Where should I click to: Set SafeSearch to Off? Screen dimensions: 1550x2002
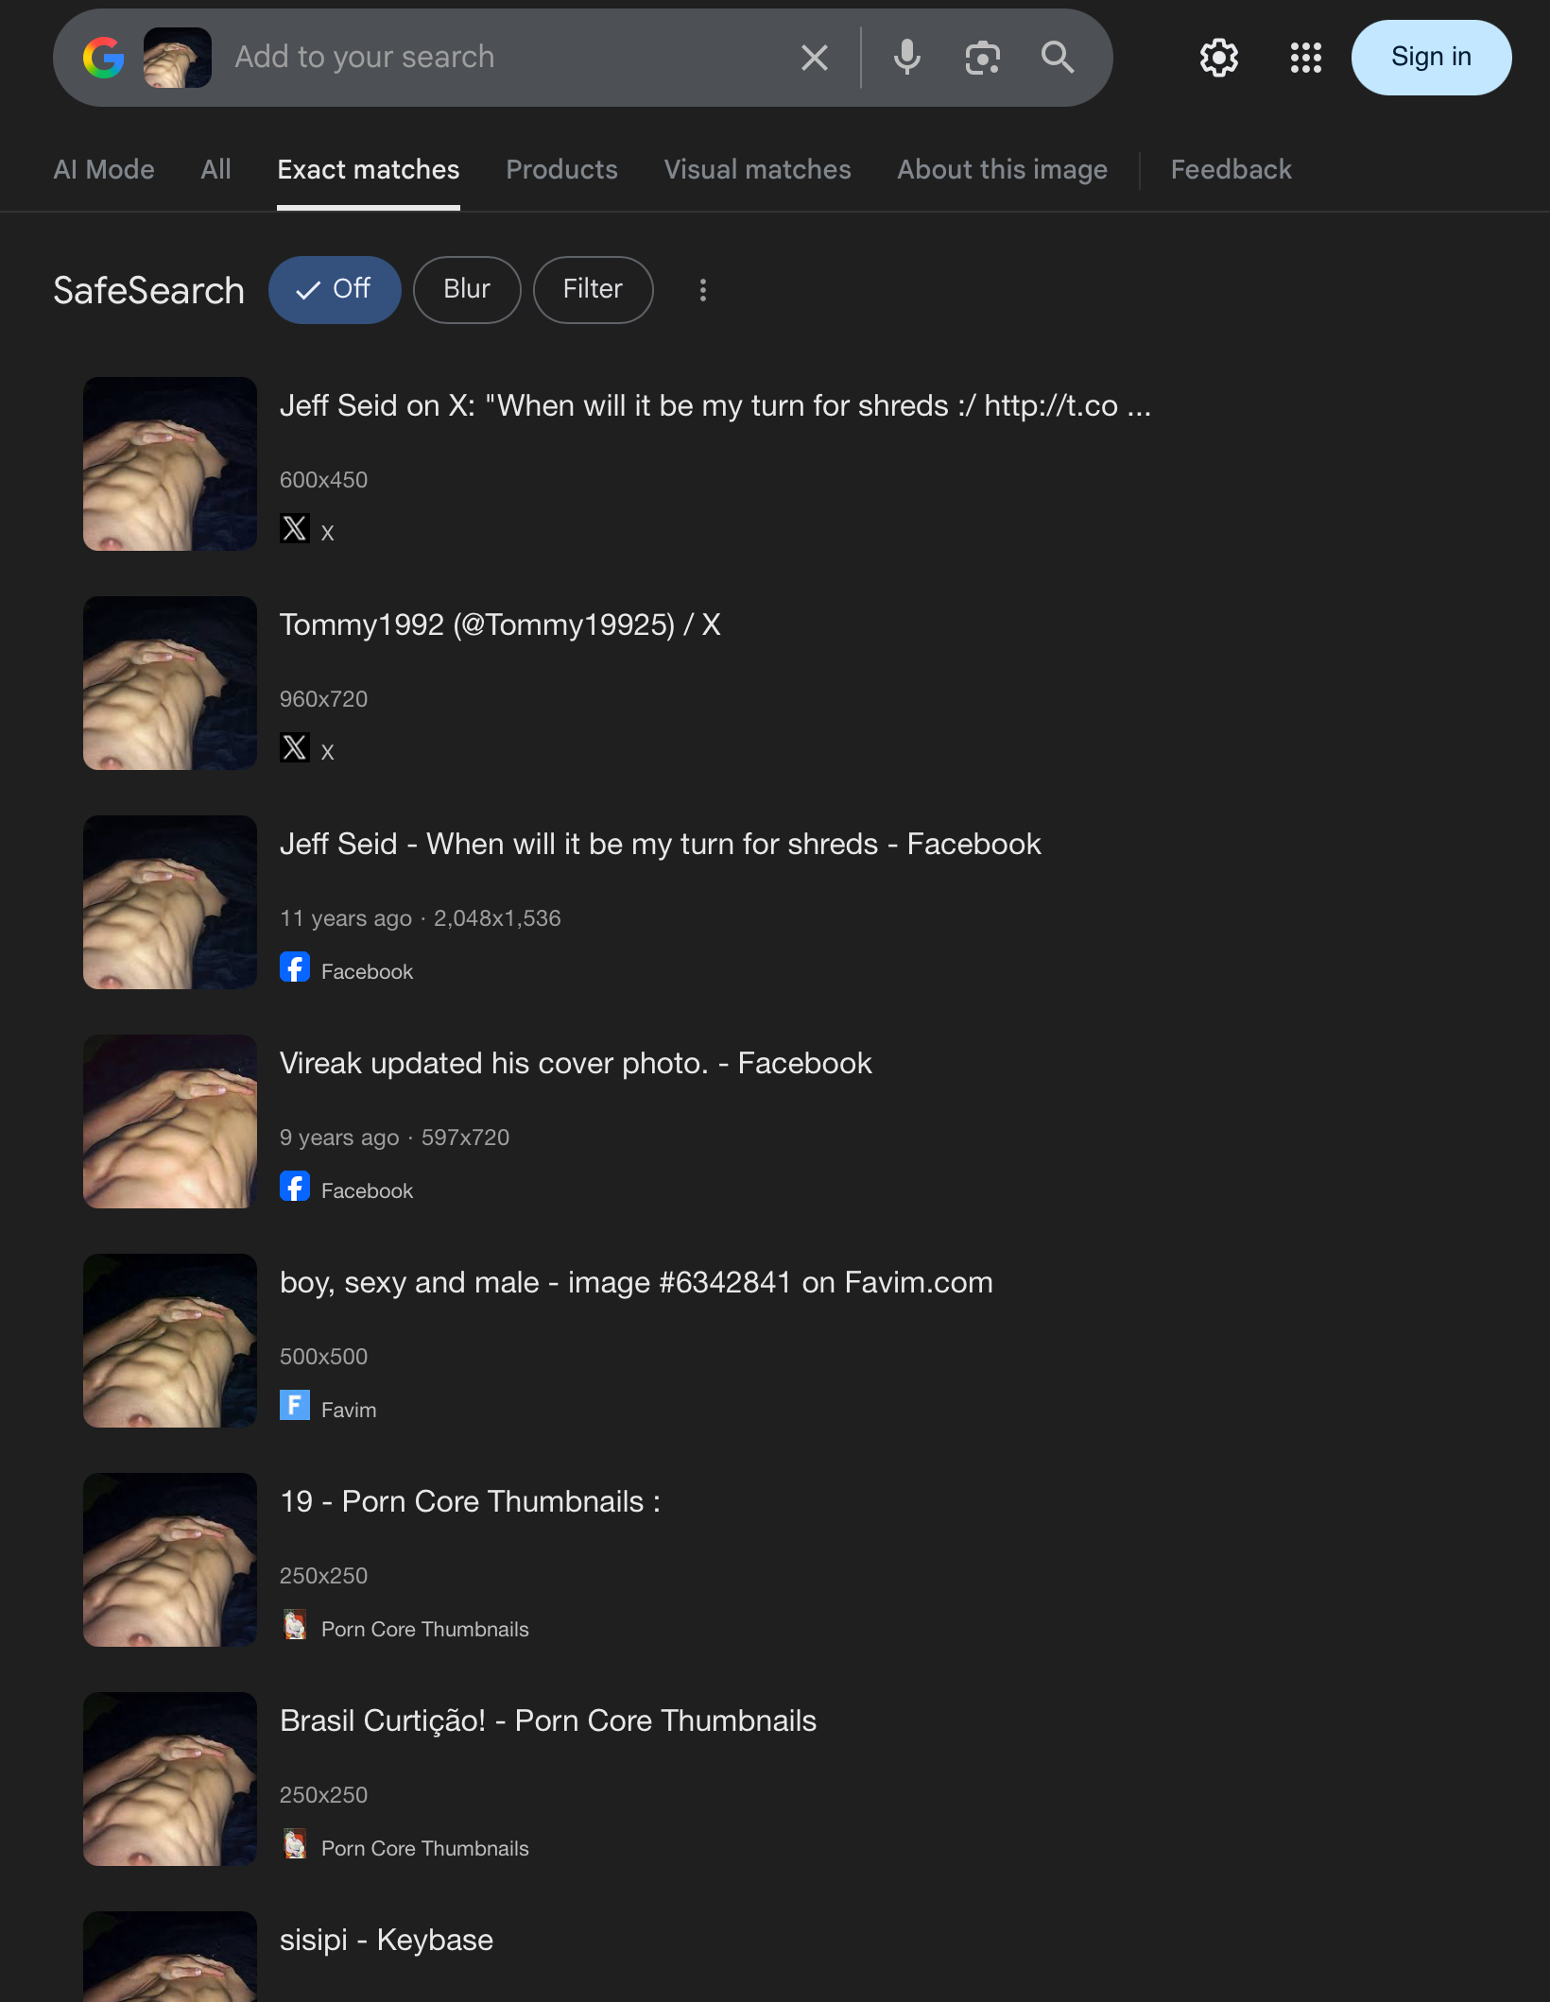[x=335, y=289]
